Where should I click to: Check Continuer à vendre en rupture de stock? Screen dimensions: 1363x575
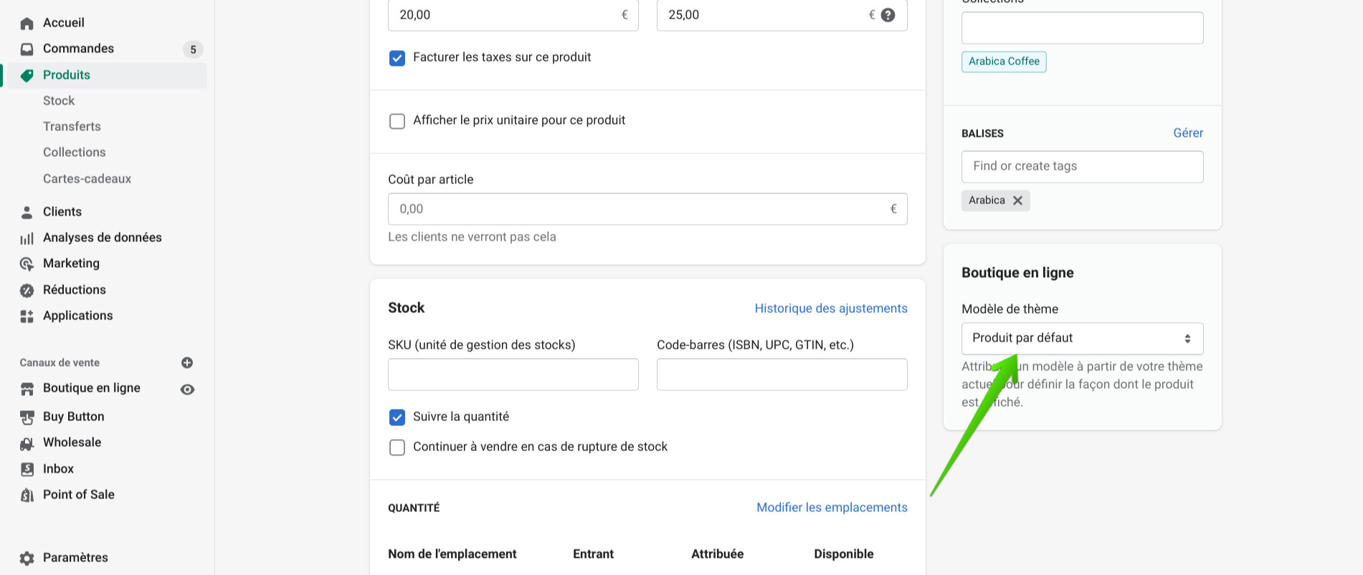(x=397, y=448)
